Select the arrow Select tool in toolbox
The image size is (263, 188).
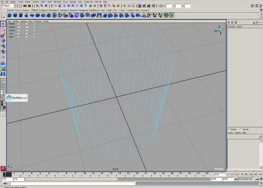point(3,24)
